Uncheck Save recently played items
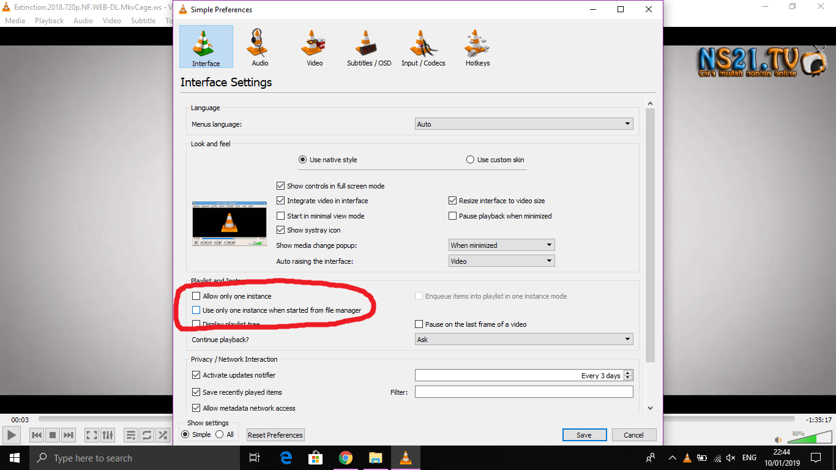The height and width of the screenshot is (470, 836). (196, 392)
